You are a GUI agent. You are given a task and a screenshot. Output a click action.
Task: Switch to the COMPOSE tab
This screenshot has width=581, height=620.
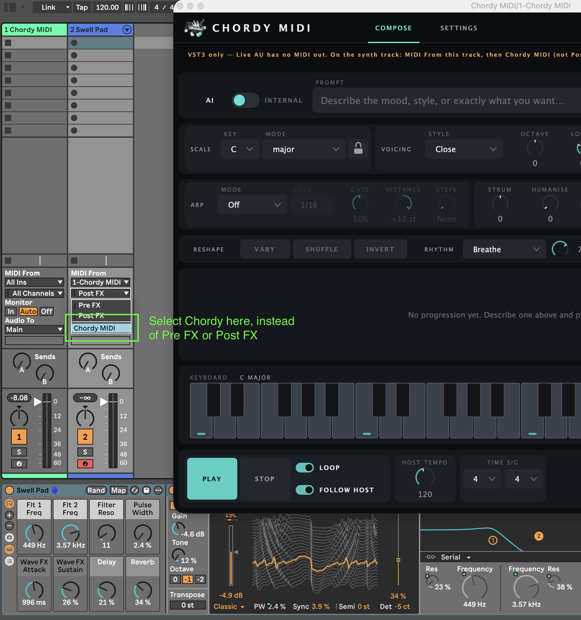click(x=393, y=28)
